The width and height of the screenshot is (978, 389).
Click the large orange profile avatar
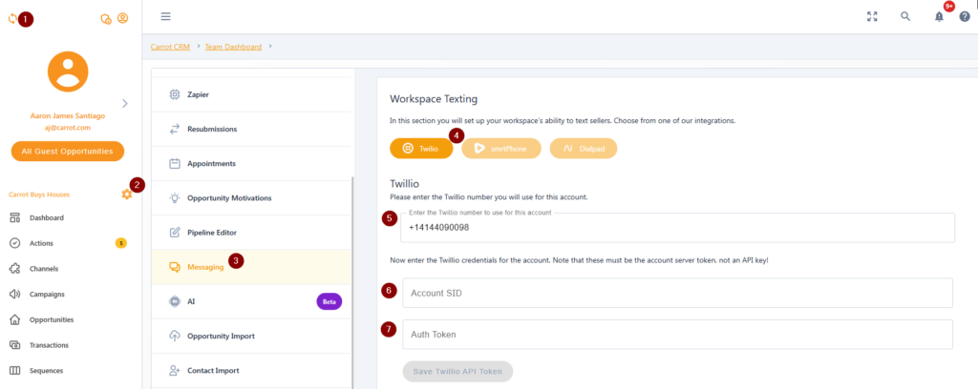coord(68,72)
